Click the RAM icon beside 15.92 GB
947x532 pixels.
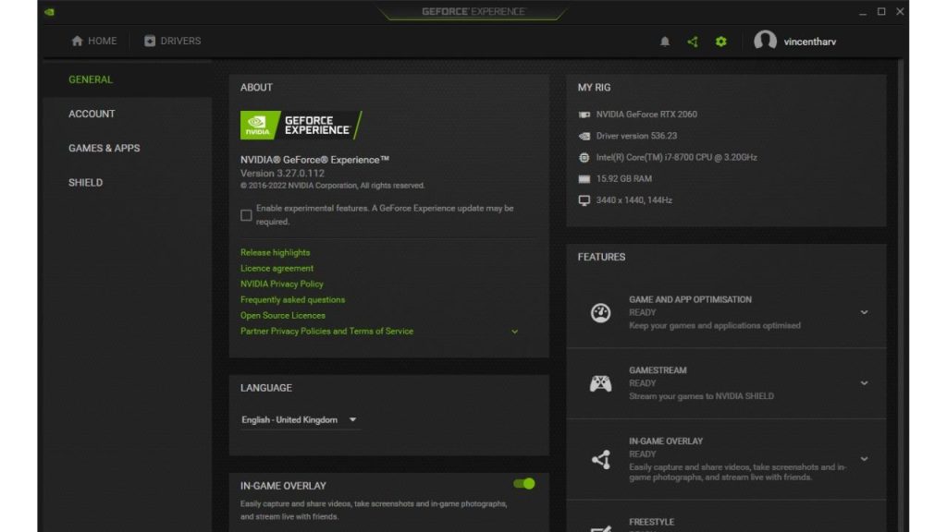pyautogui.click(x=584, y=179)
